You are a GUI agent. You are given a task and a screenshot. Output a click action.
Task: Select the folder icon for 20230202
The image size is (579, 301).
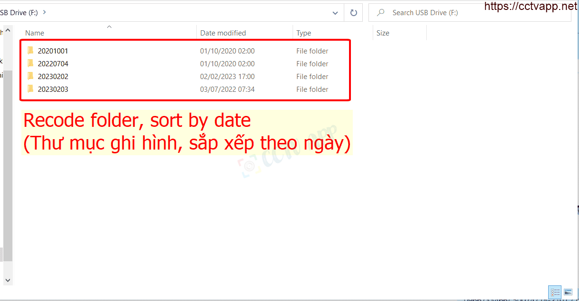(x=31, y=76)
